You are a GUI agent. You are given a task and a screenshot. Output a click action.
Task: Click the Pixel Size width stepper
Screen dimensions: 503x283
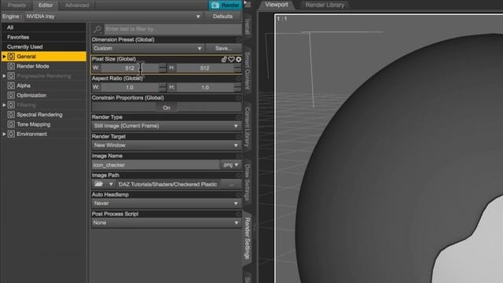coord(163,68)
